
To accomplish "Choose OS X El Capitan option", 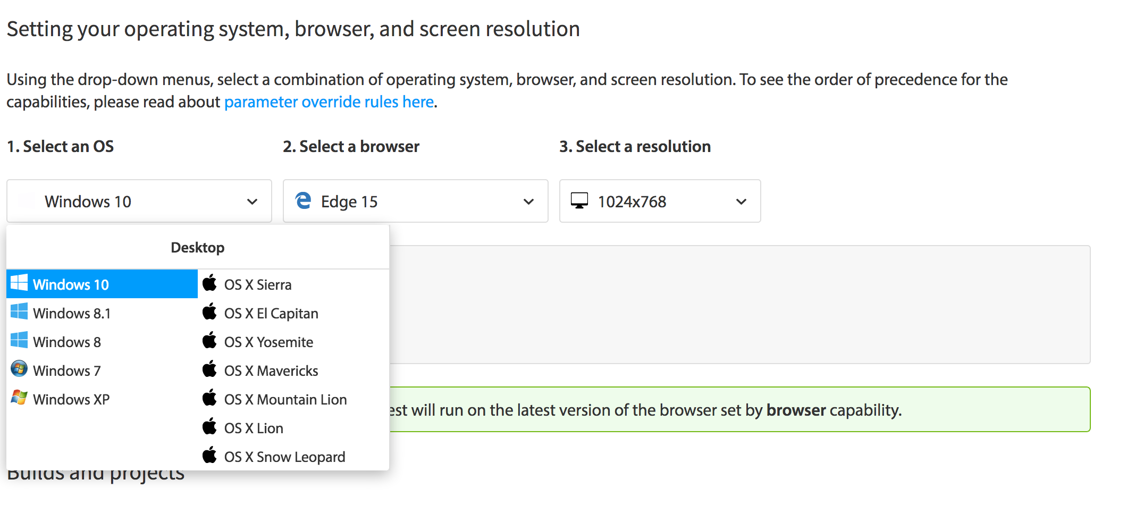I will pos(271,314).
